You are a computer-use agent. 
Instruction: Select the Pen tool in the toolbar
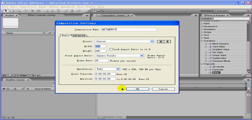(x=52, y=11)
